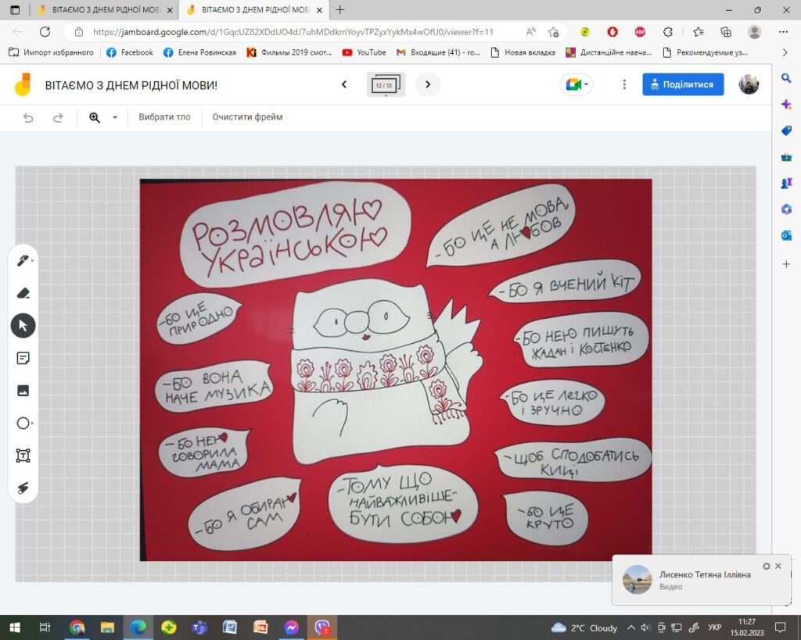
Task: Click the Undo arrow
Action: [28, 118]
